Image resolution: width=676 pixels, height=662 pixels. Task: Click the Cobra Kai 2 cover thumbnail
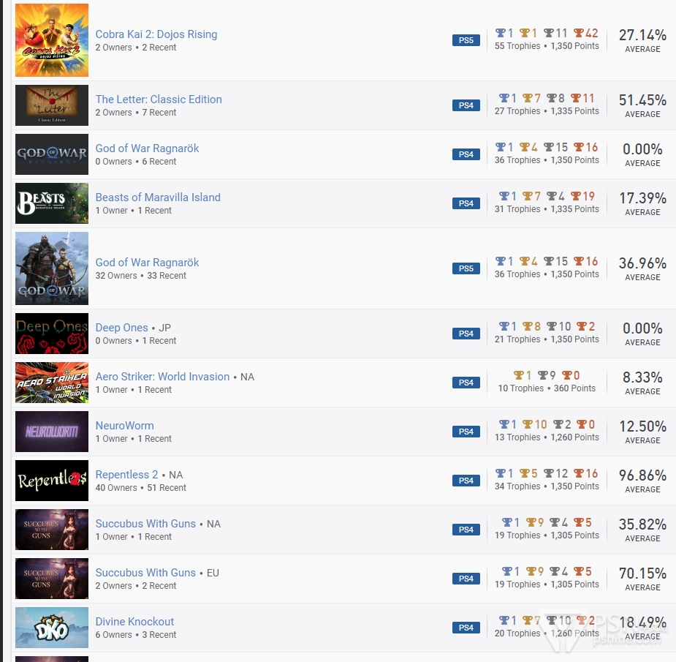(52, 40)
